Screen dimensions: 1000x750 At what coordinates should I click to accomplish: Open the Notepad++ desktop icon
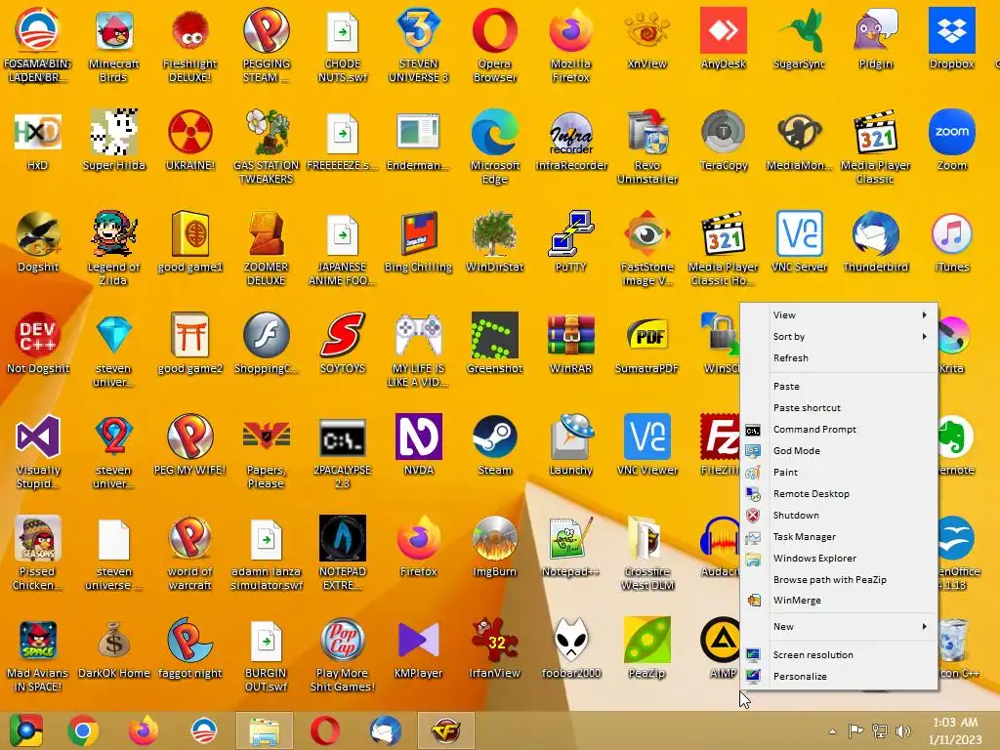coord(570,546)
